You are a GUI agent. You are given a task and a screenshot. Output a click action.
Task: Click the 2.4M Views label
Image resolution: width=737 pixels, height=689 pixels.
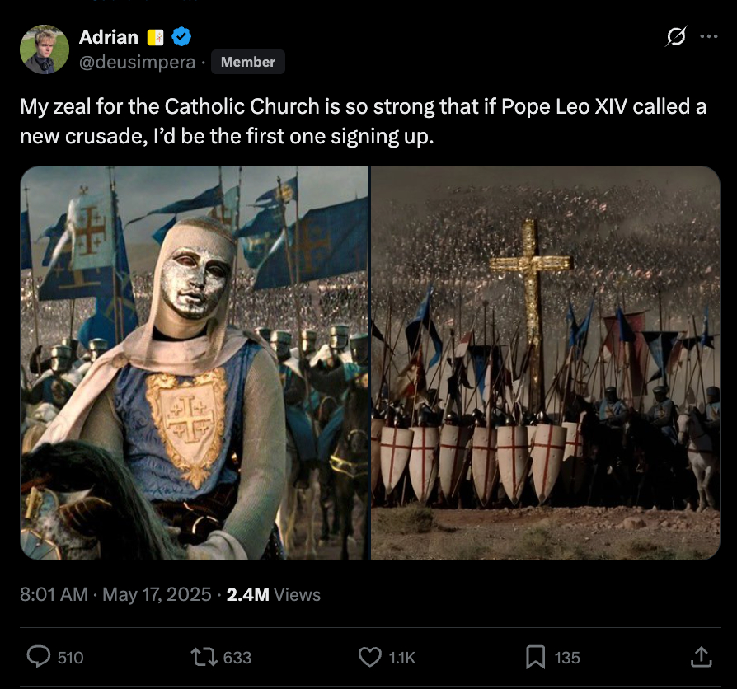click(x=273, y=594)
